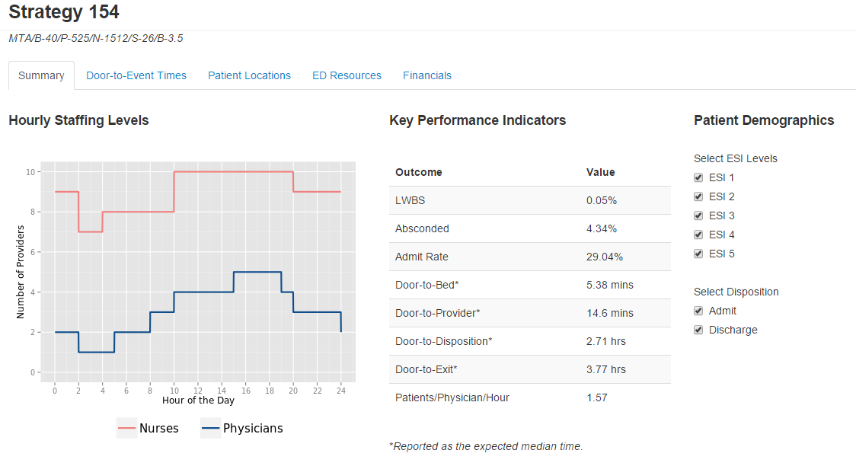Switch to the Door-to-Event Times tab

136,75
